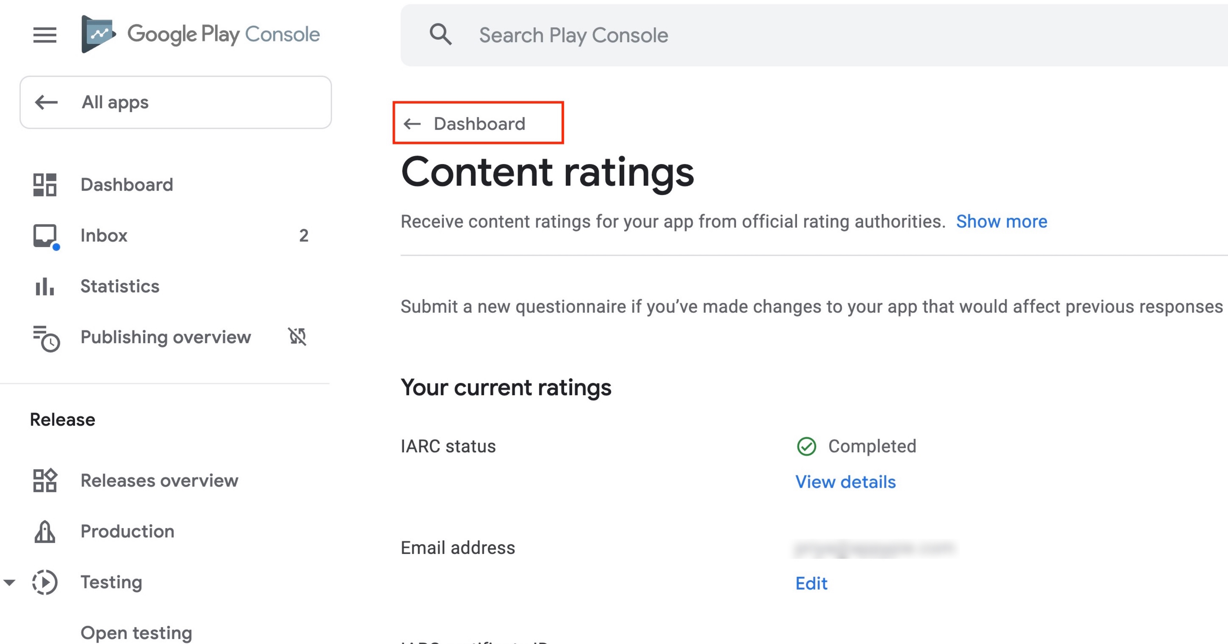Click the Dashboard grid icon in sidebar
Screen dimensions: 1228x644
pos(45,185)
